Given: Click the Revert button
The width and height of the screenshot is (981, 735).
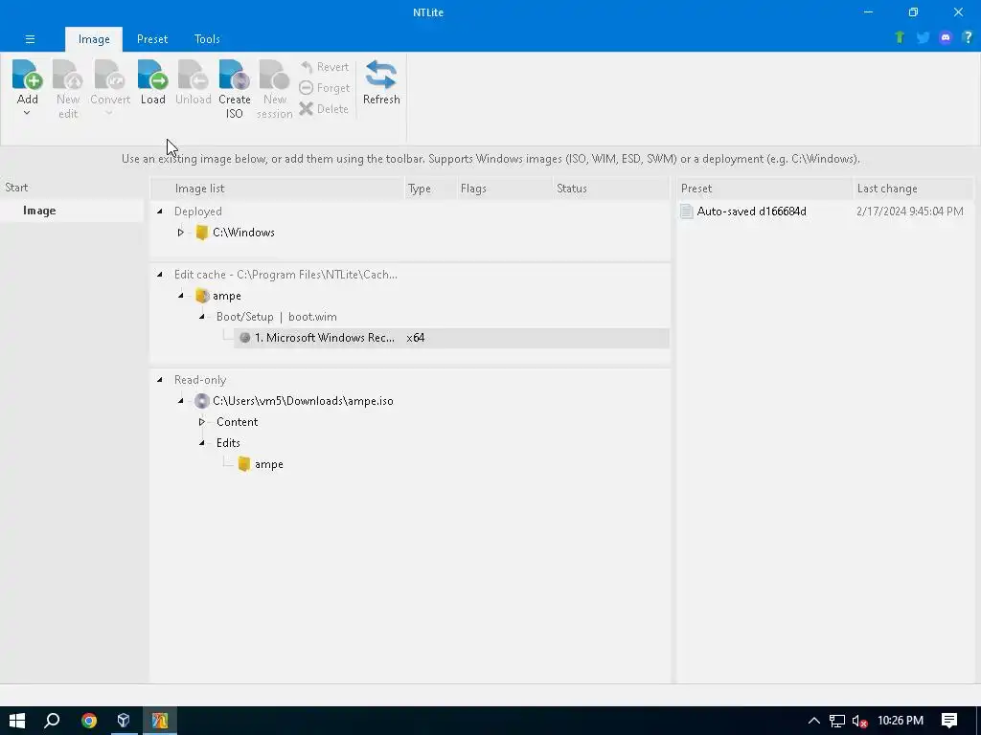Looking at the screenshot, I should 324,67.
